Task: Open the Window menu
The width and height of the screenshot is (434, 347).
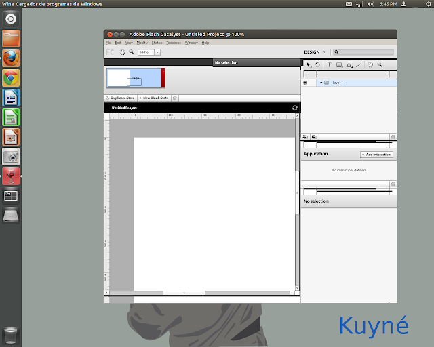Action: click(x=191, y=43)
